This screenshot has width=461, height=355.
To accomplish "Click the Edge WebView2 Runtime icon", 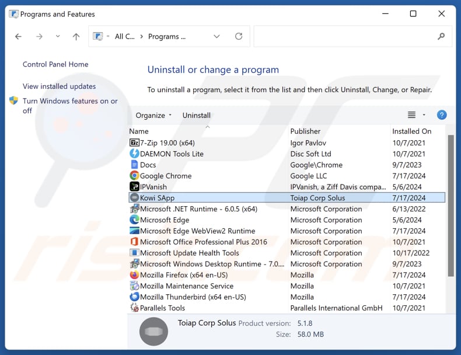I will coord(134,231).
